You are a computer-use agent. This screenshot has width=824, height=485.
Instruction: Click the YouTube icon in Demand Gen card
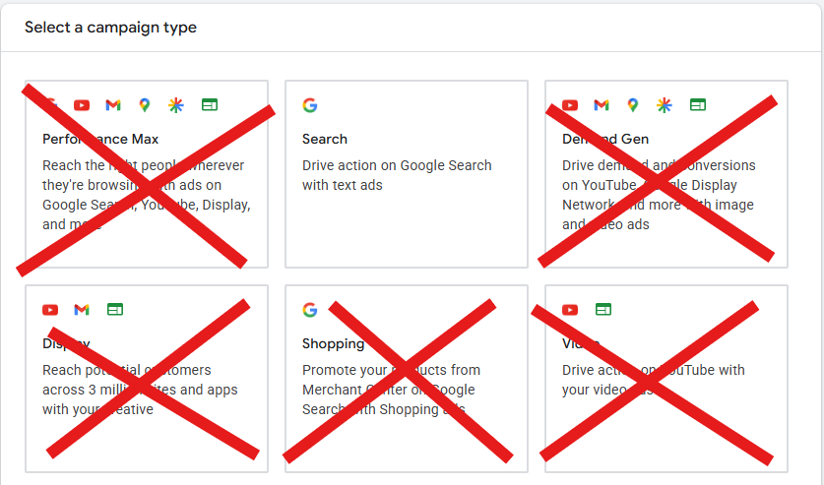pos(570,105)
